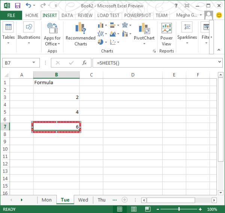
Task: Add a new sheet
Action: click(124, 199)
